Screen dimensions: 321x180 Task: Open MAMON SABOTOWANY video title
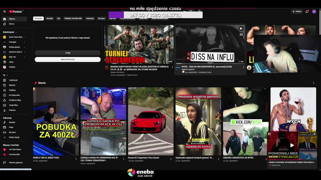pos(139,68)
